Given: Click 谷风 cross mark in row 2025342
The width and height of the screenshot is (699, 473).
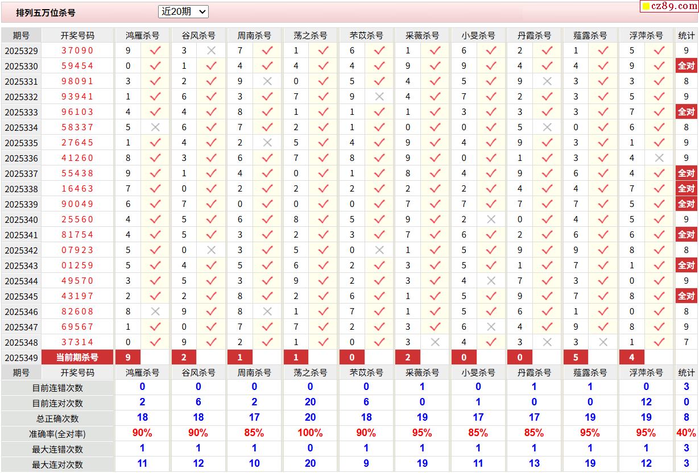Looking at the screenshot, I should [x=212, y=250].
